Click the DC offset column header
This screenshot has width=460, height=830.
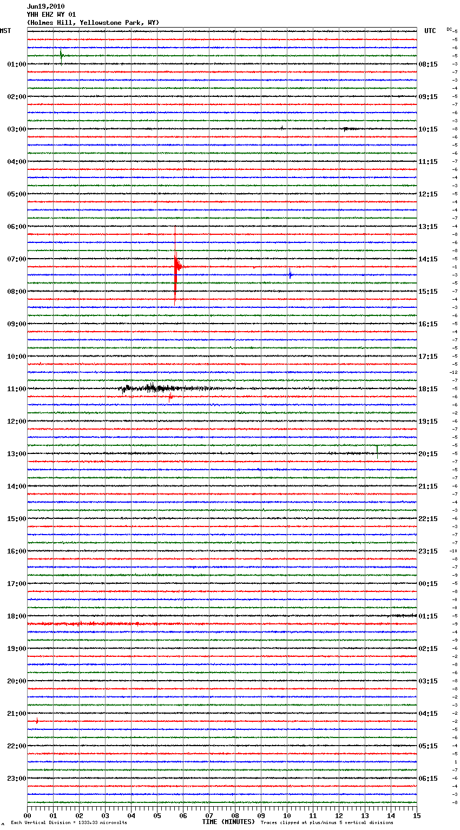click(x=449, y=29)
